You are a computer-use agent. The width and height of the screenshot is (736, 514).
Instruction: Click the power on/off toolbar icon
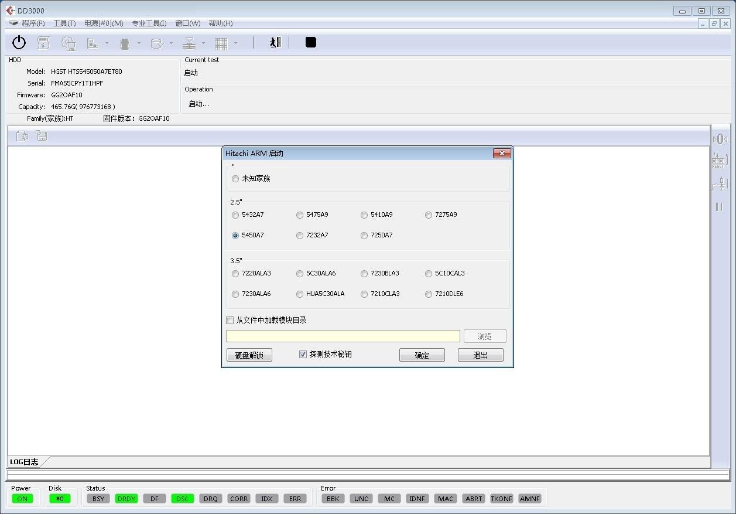[x=19, y=43]
